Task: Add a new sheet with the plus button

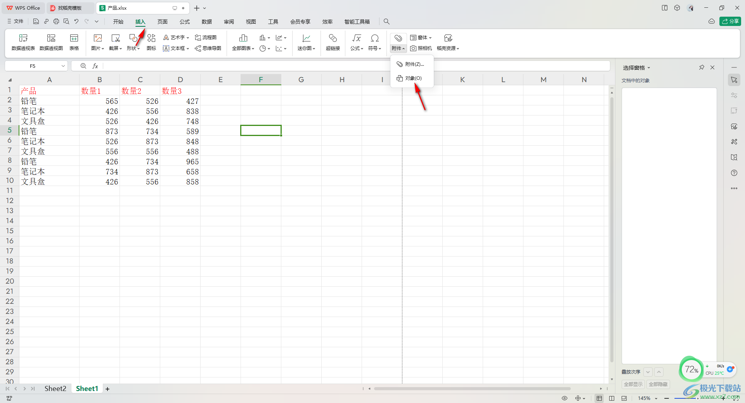Action: point(107,389)
